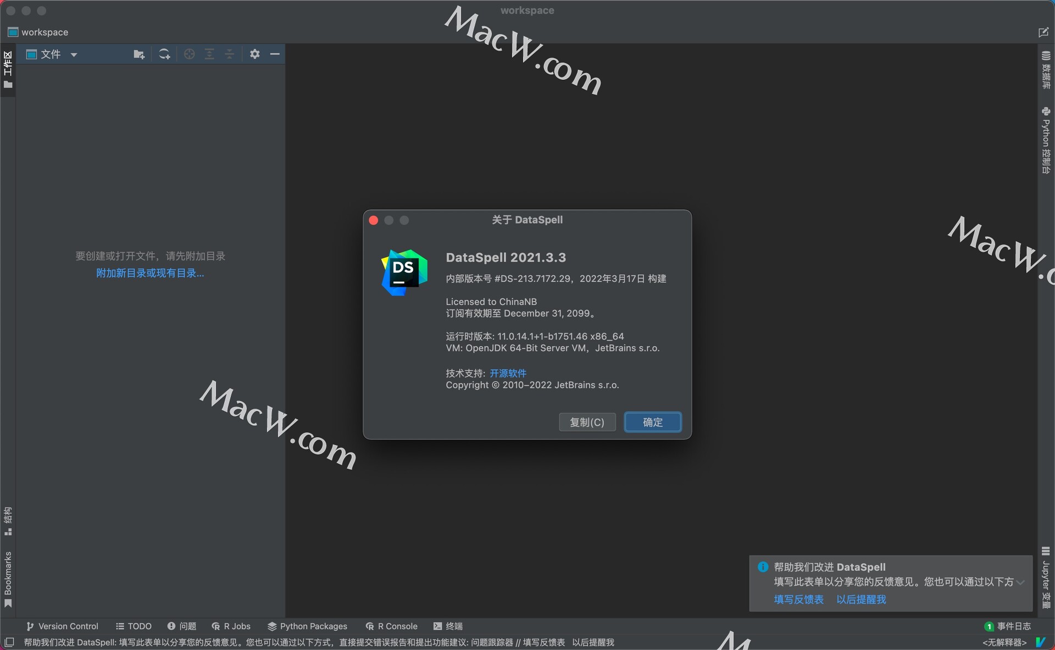Open the R Console tab

tap(391, 626)
